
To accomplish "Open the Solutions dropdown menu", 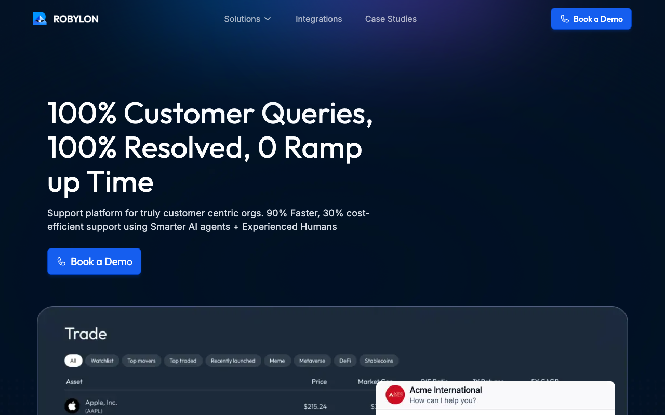I will 247,19.
